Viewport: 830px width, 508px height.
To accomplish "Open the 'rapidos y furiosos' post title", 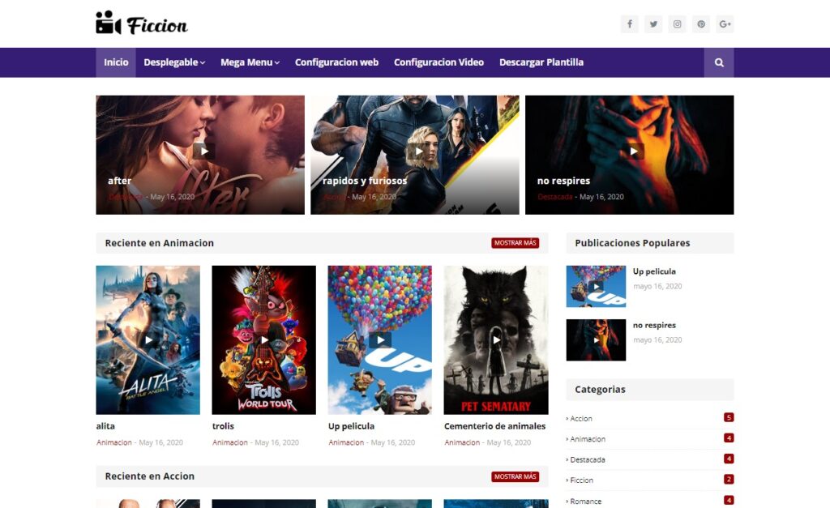I will (x=365, y=181).
